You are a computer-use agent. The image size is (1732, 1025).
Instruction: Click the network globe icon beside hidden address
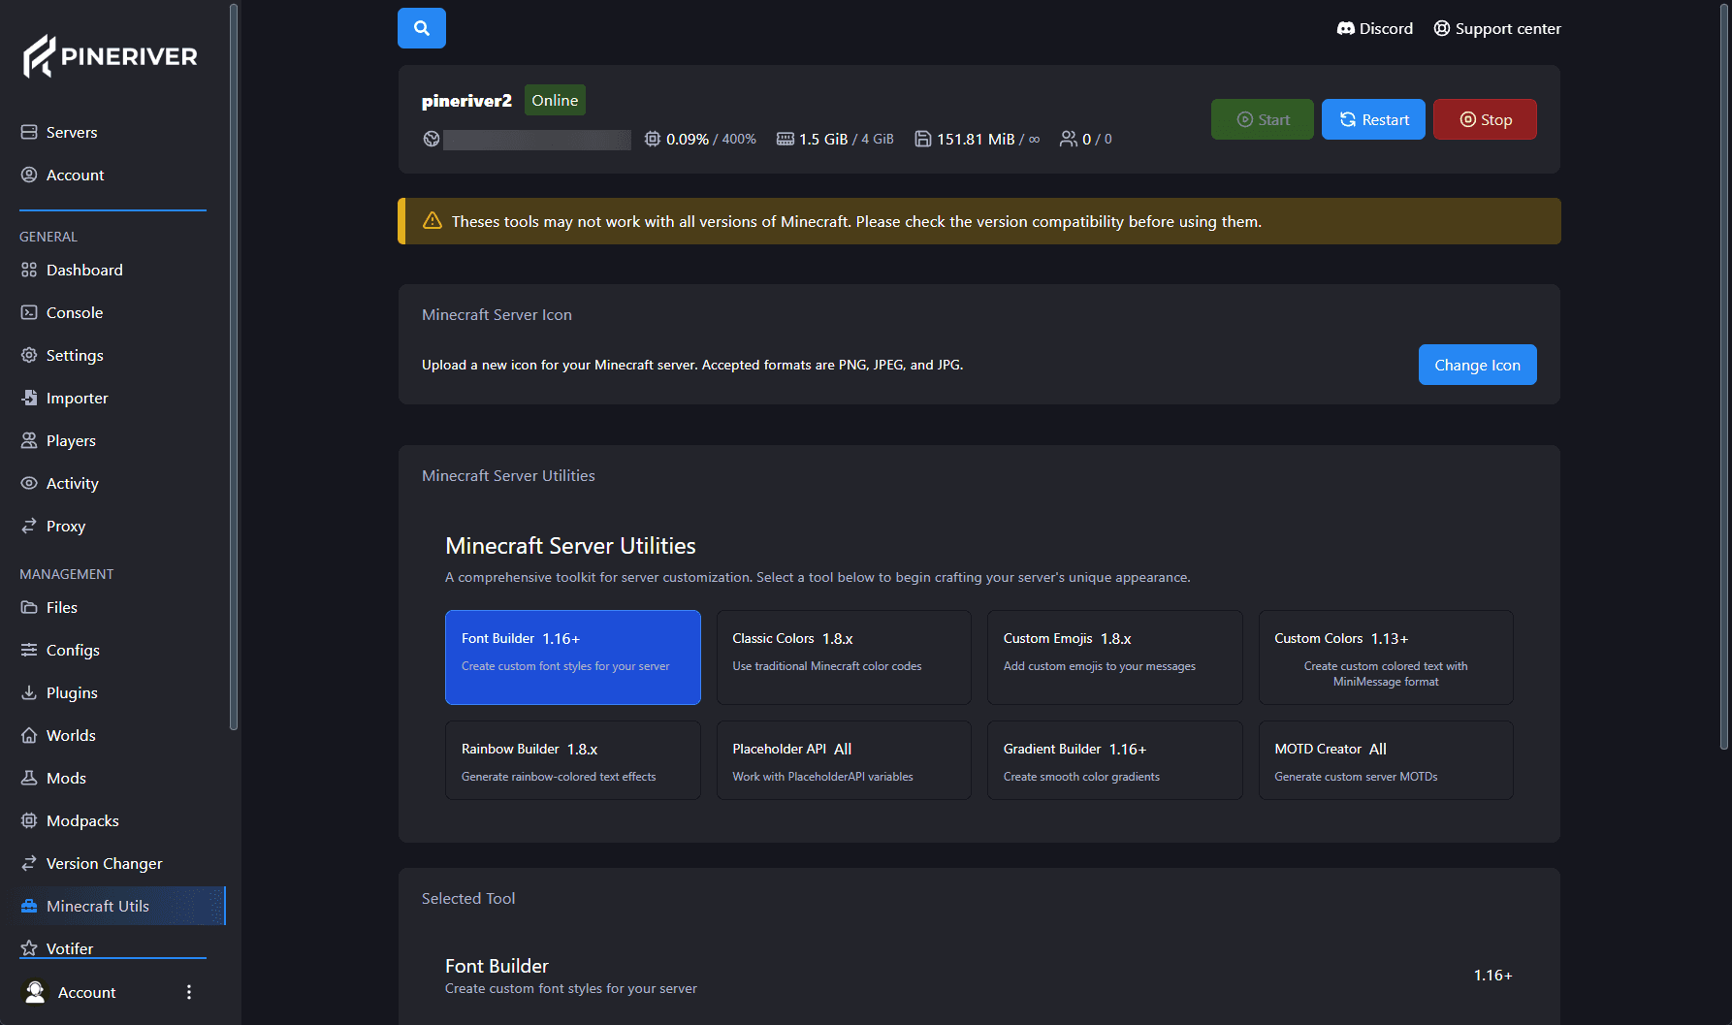[432, 139]
